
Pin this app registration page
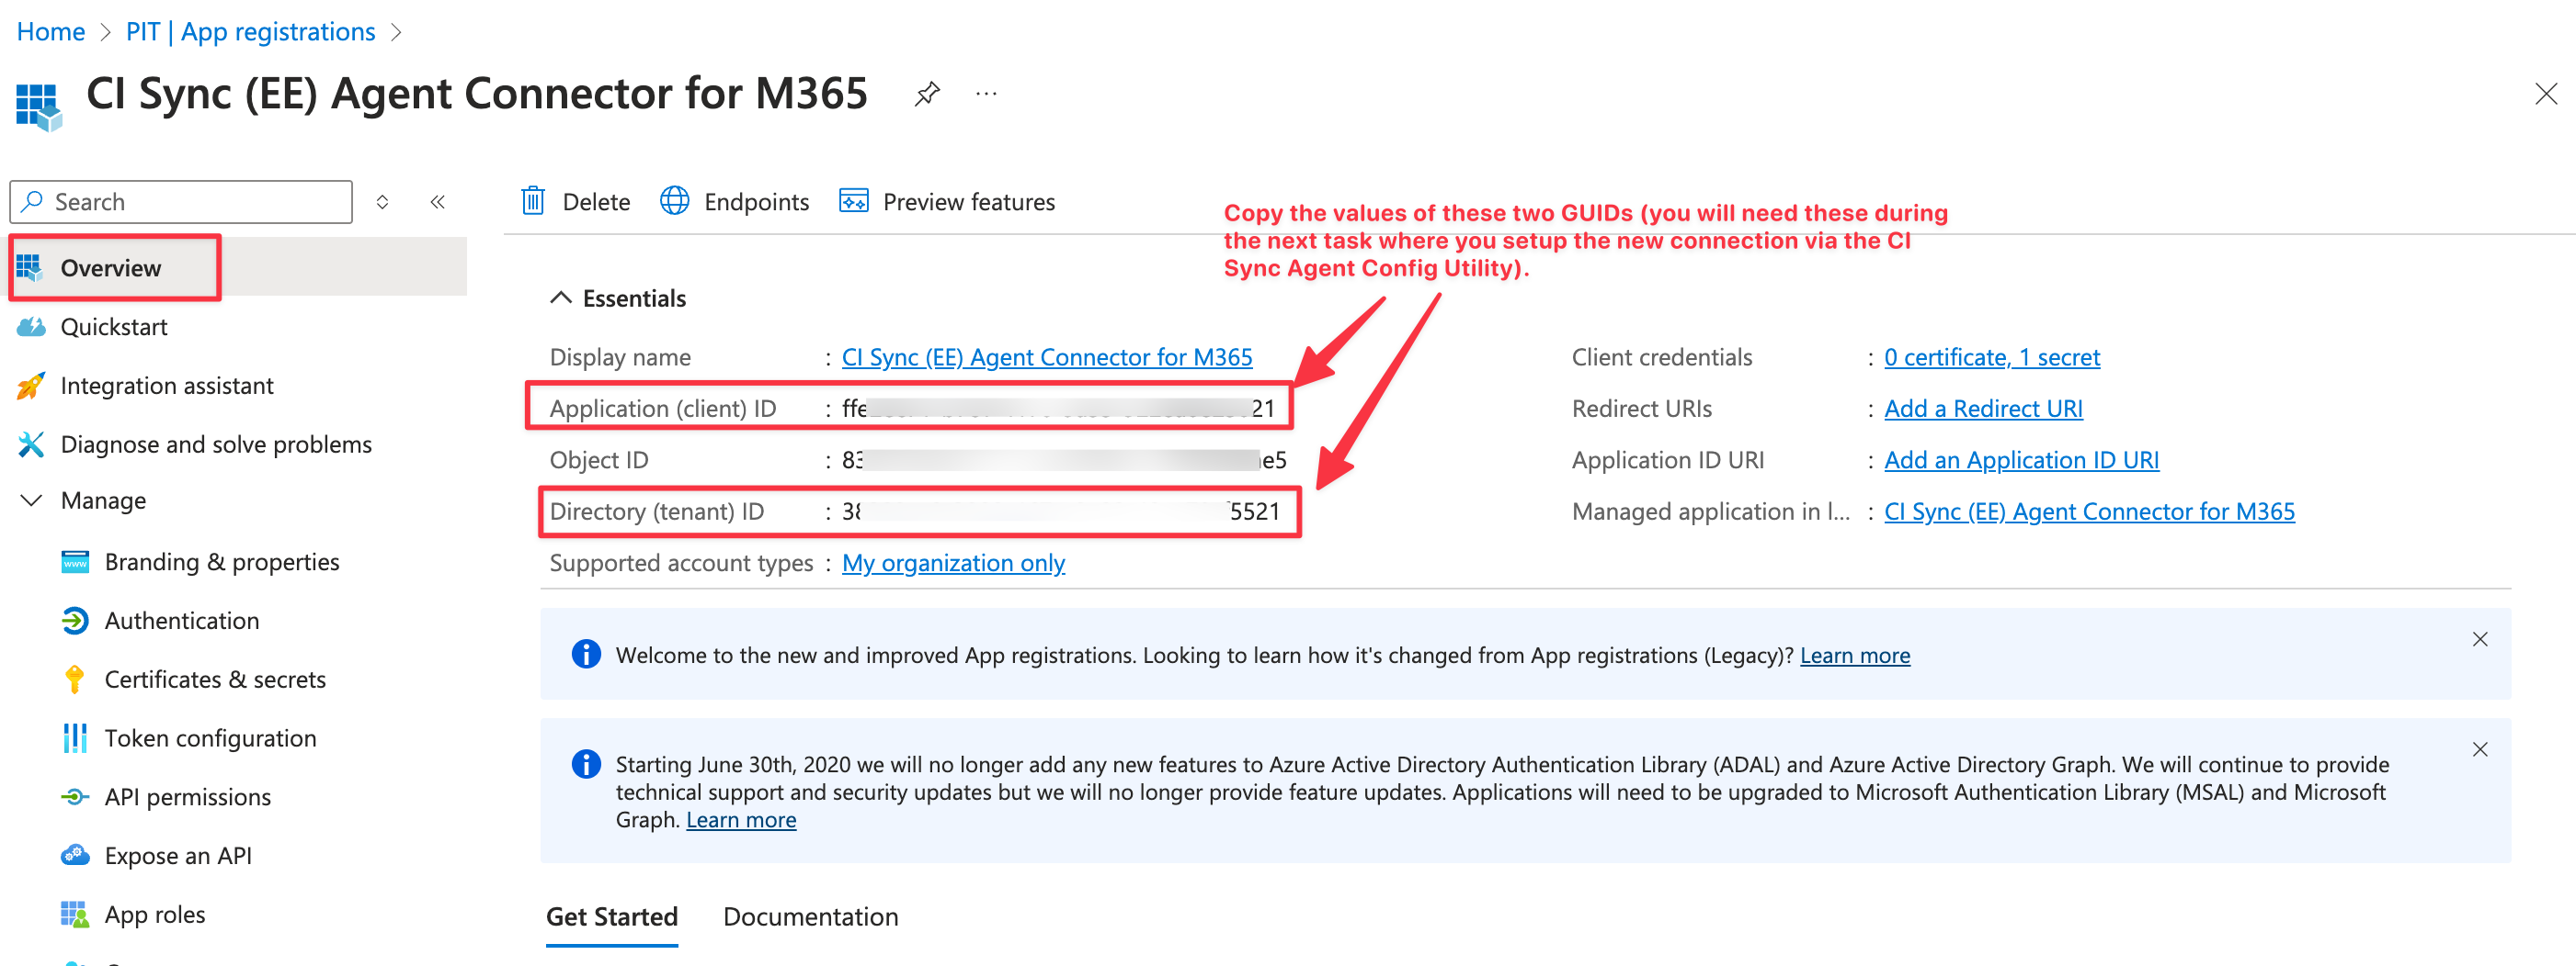click(x=927, y=94)
